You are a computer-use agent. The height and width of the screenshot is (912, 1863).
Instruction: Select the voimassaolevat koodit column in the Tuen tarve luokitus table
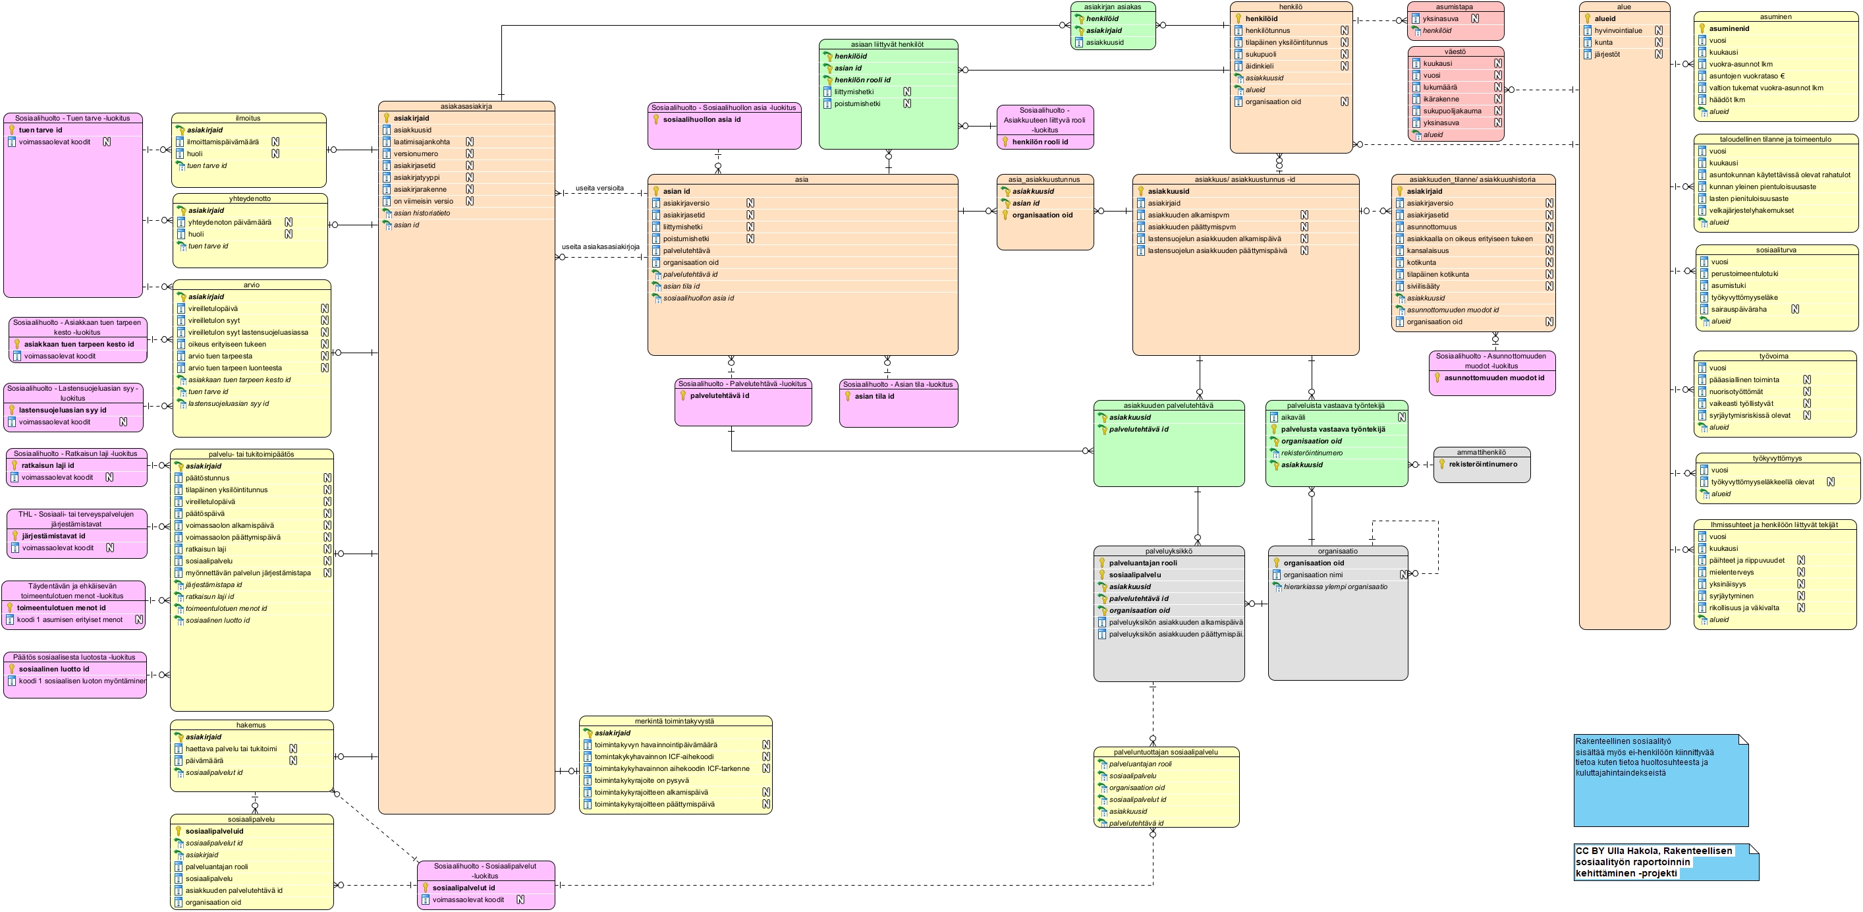(x=54, y=142)
